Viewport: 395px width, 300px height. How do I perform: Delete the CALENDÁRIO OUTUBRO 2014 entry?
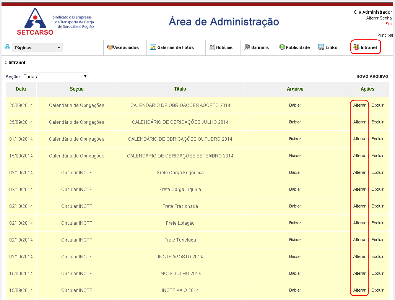click(377, 139)
